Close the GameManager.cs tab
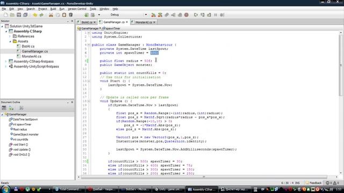The height and width of the screenshot is (193, 344). 127,22
